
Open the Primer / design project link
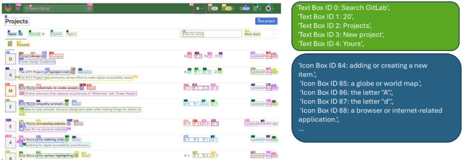click(x=30, y=56)
